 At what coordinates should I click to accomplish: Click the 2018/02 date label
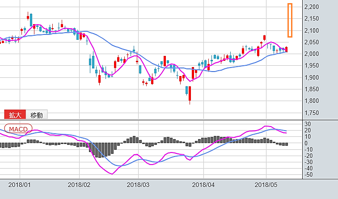pyautogui.click(x=79, y=185)
